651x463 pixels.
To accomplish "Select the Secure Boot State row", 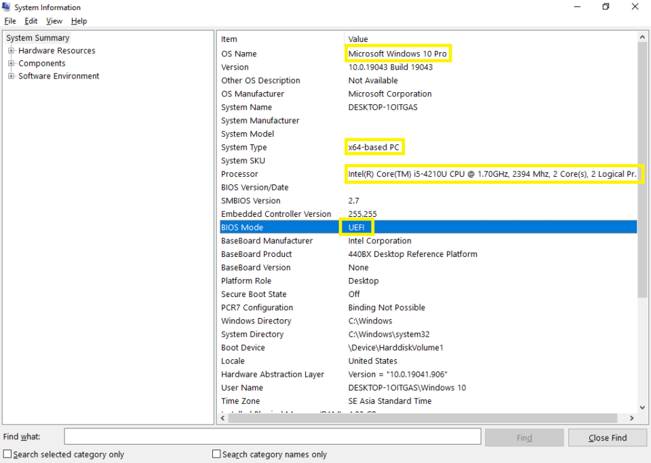I will 428,294.
